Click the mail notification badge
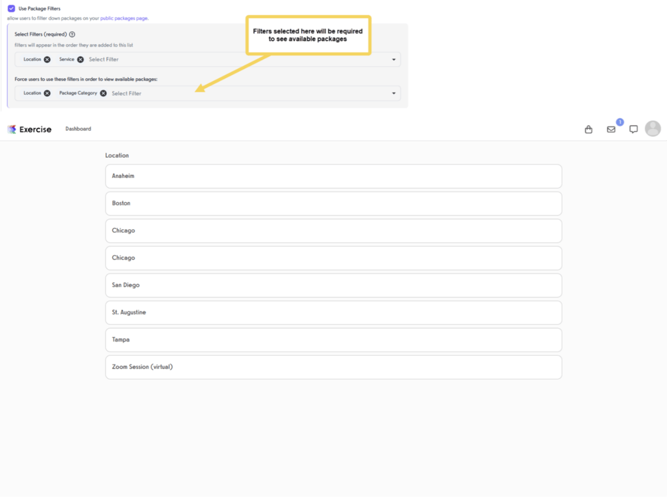 coord(620,122)
